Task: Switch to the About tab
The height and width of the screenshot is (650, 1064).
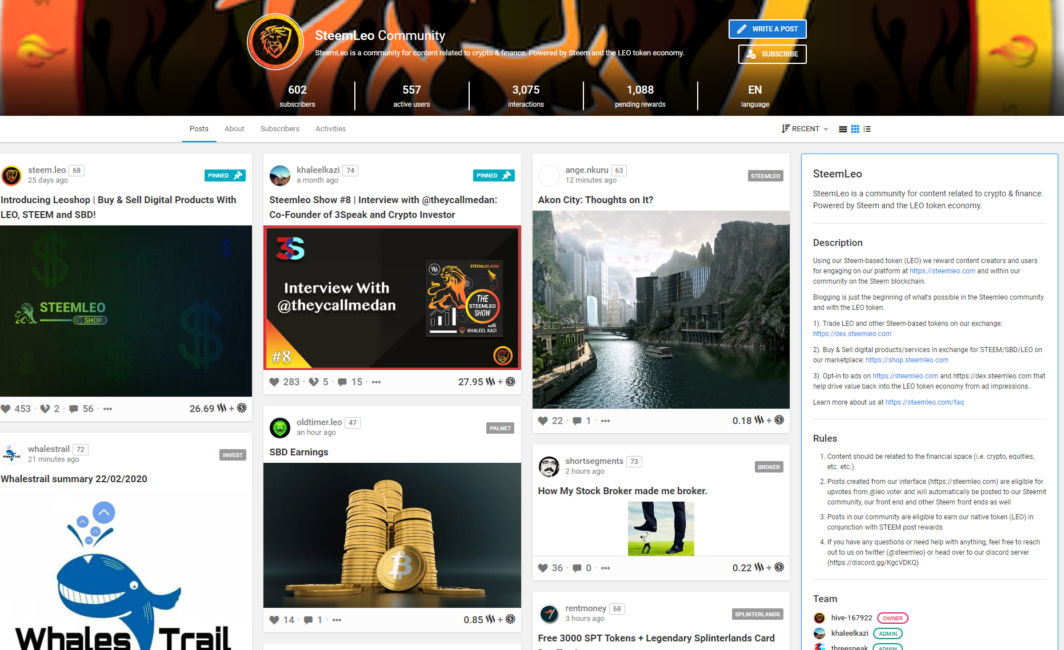Action: 234,129
